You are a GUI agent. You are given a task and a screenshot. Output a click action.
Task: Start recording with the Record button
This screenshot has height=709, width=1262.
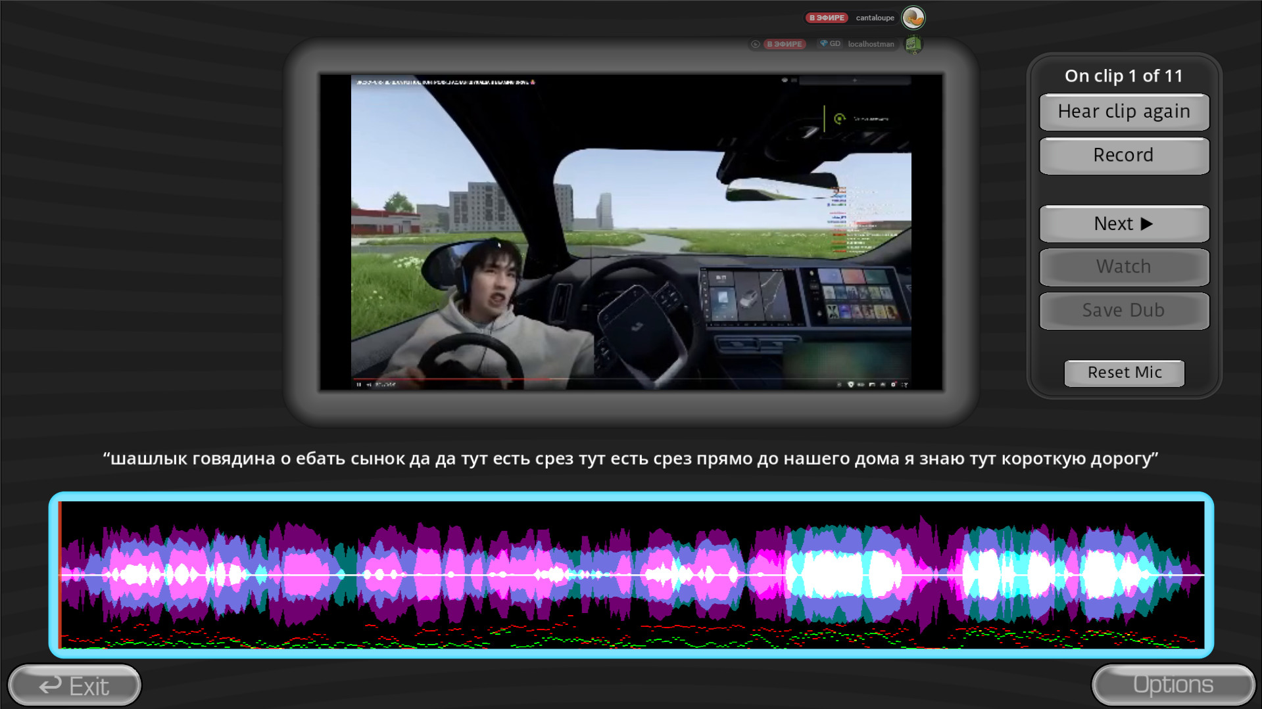tap(1124, 156)
